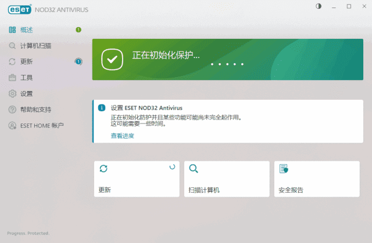
Task: Click the magnifier icon beside 计算机扫描
Action: (12, 45)
